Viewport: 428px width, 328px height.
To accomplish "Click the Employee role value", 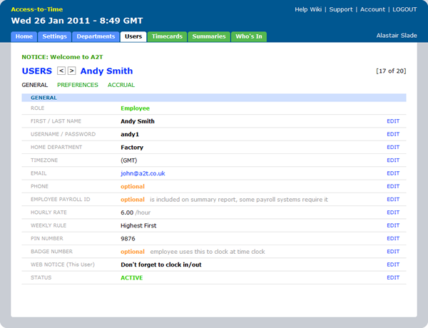I will (135, 108).
